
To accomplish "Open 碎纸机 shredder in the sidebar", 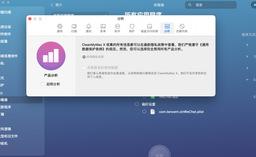I will [4, 143].
